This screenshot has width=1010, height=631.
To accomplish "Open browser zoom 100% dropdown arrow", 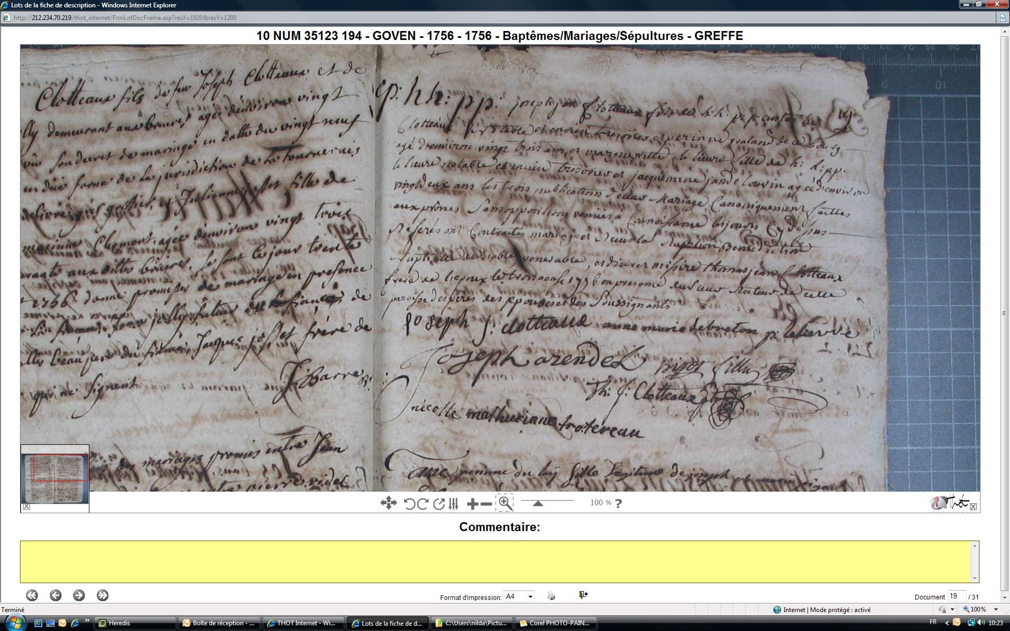I will click(996, 609).
